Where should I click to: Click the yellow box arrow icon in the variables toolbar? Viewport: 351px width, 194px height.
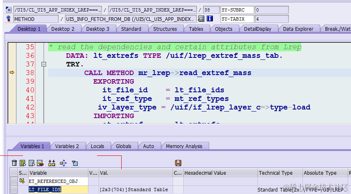coord(63,163)
